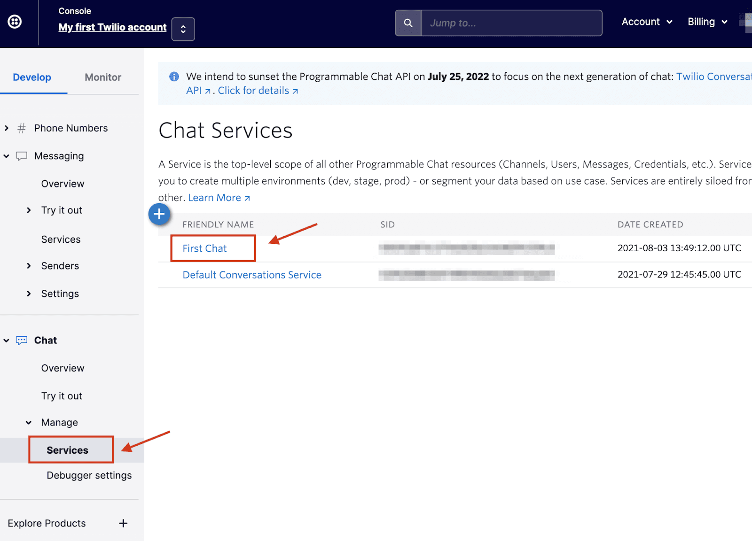Open the blue plus button to create a service

coord(159,214)
